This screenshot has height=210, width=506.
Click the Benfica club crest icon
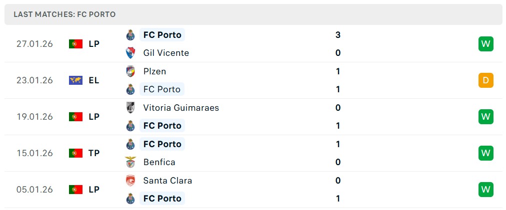[130, 162]
